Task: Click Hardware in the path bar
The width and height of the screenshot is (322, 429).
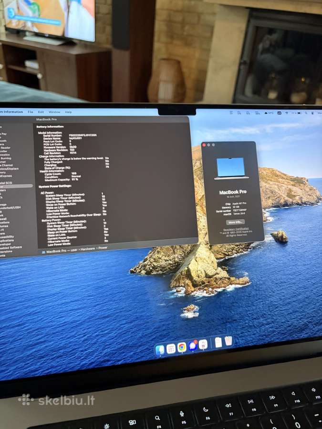Action: click(88, 249)
